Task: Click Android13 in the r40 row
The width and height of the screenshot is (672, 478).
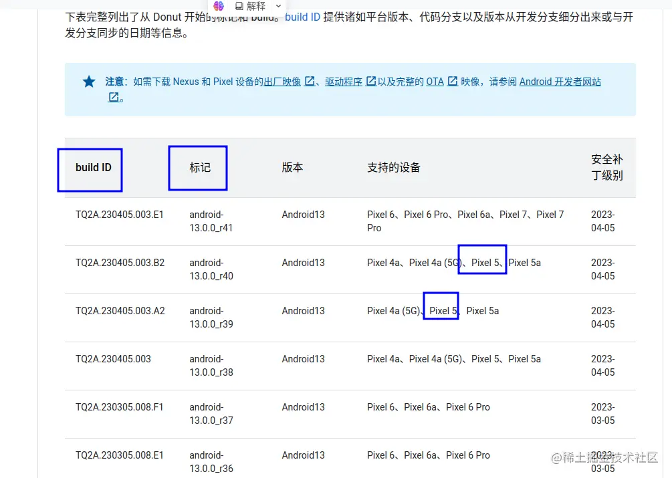Action: (x=303, y=263)
